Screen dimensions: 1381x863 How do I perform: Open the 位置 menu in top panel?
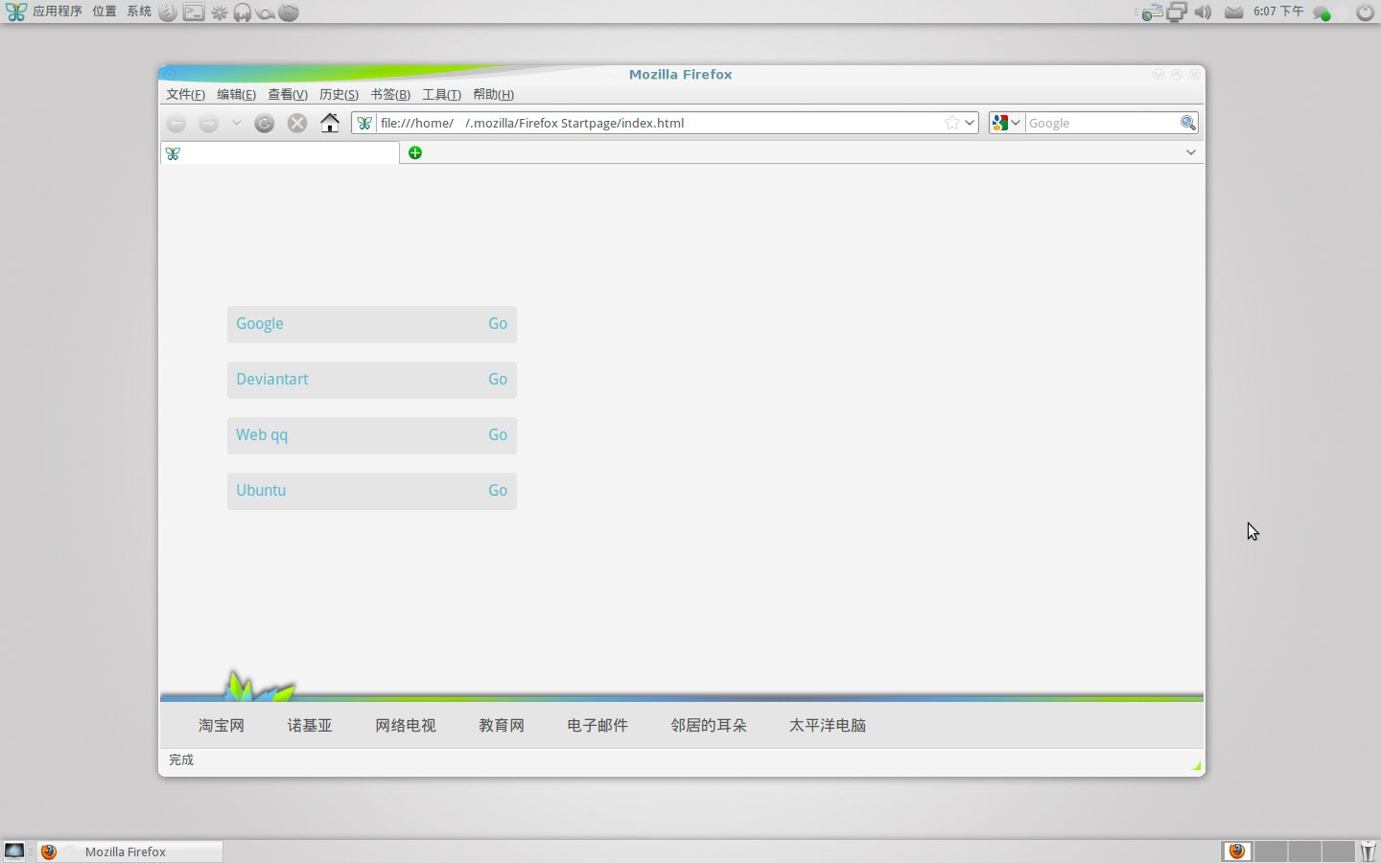click(105, 12)
